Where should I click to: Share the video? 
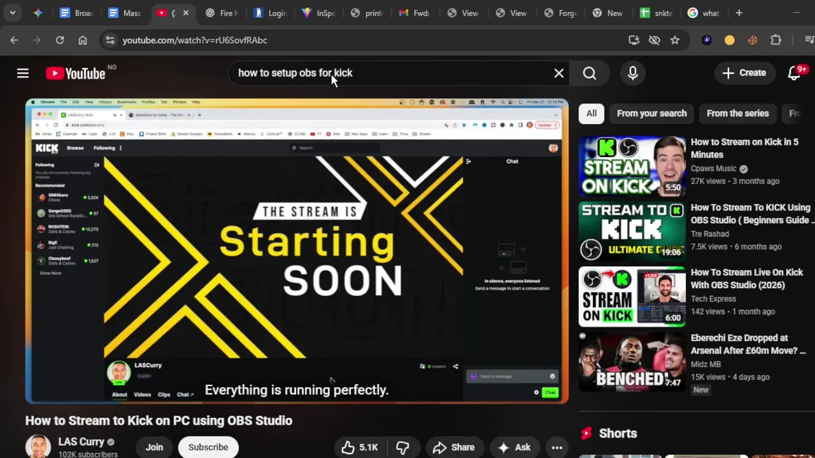453,447
